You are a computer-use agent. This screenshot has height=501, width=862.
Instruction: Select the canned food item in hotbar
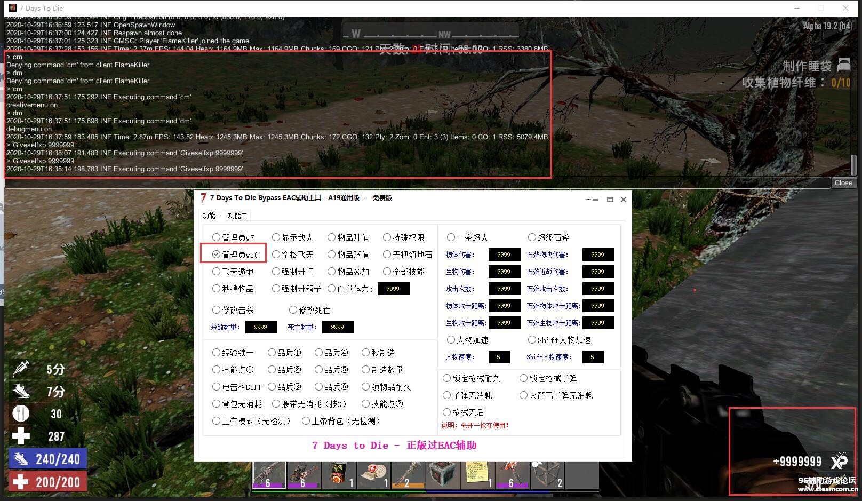click(x=338, y=475)
